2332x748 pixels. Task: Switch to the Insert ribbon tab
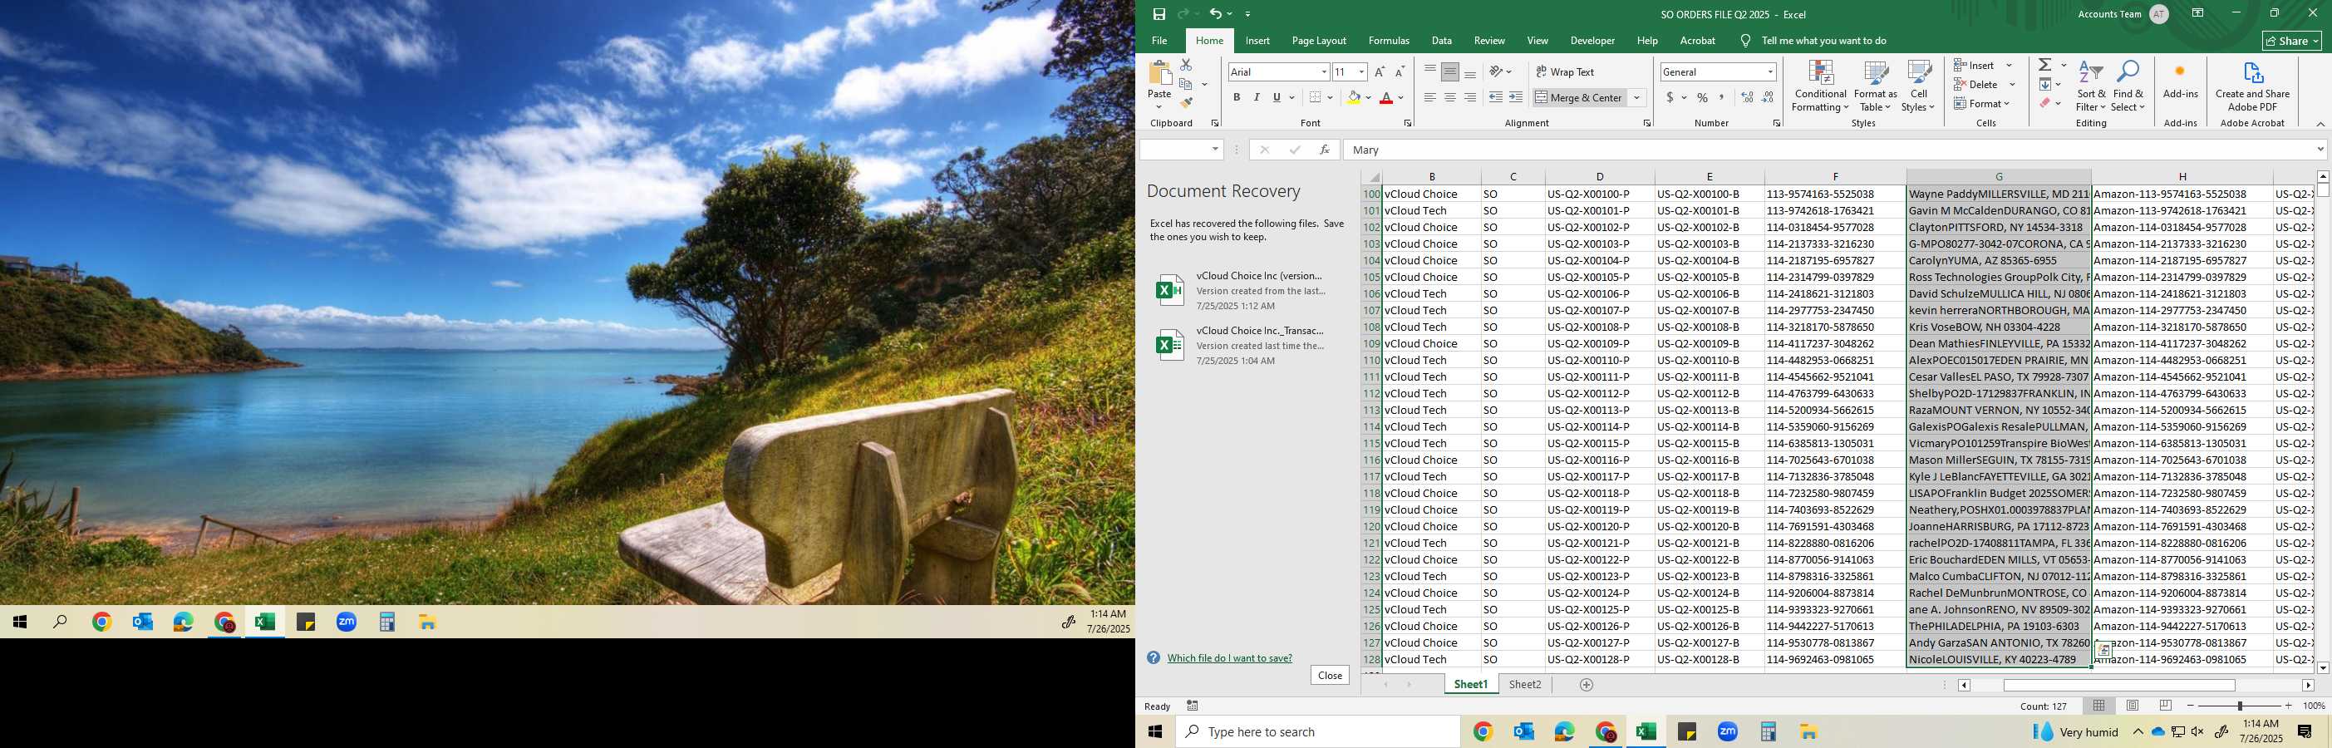pos(1257,41)
